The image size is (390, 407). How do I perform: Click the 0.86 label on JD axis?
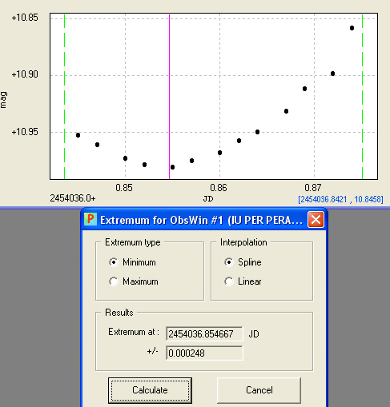[219, 188]
